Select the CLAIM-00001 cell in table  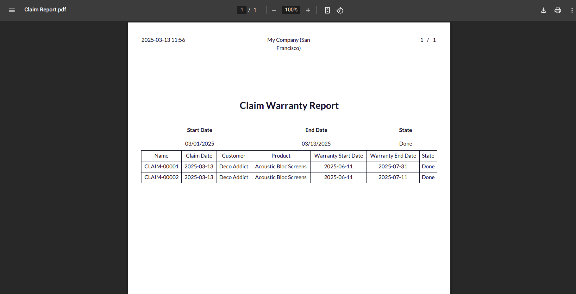click(161, 166)
